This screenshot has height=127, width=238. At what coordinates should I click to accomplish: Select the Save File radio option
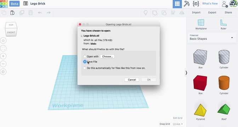(x=85, y=62)
